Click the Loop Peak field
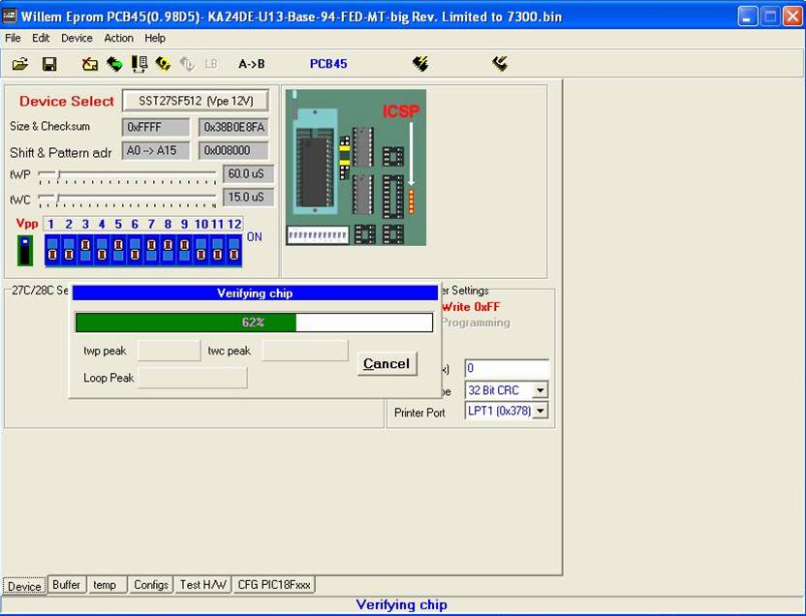Screen dimensions: 806x616 pyautogui.click(x=193, y=378)
